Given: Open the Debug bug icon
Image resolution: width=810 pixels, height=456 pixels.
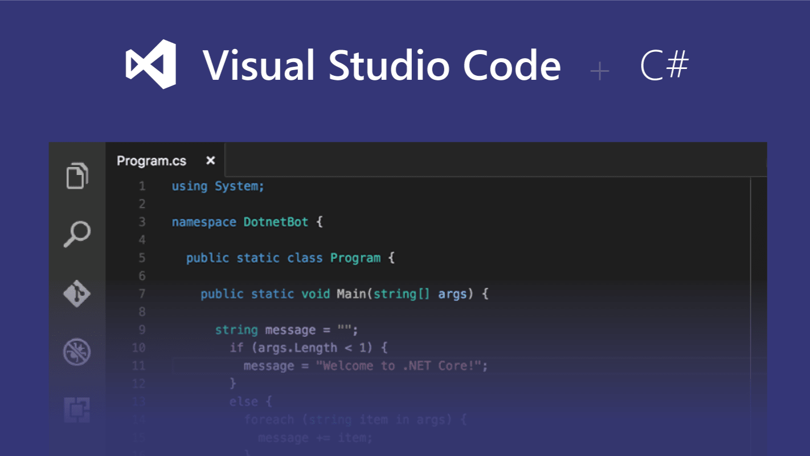Looking at the screenshot, I should click(77, 352).
